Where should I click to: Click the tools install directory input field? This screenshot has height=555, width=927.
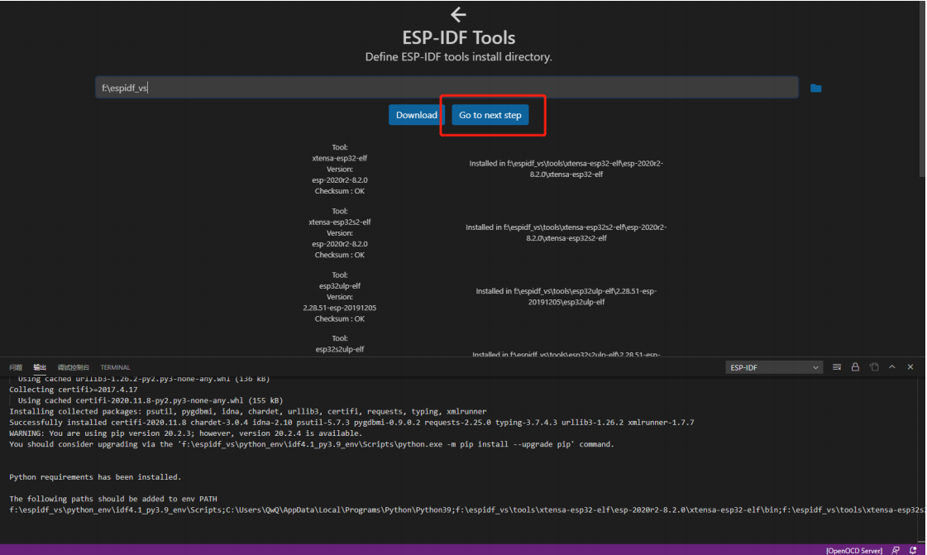coord(447,88)
